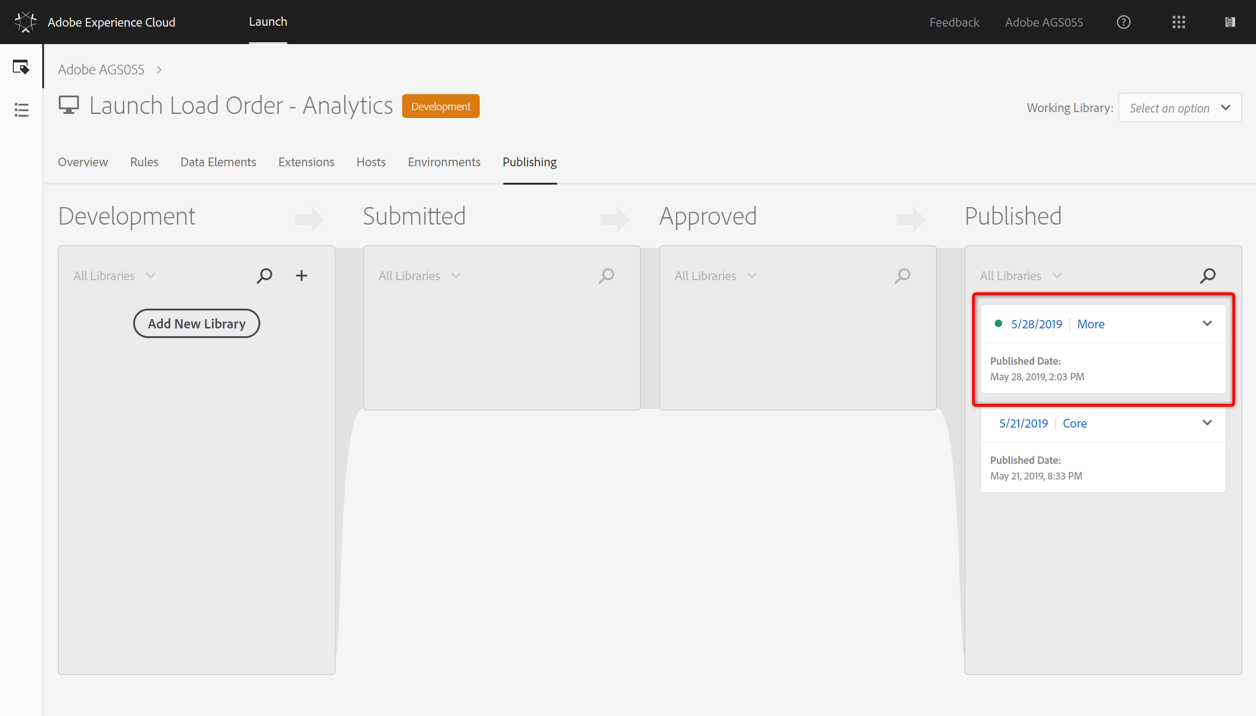Screen dimensions: 1256x716
Task: Open the list view sidebar icon
Action: tap(21, 110)
